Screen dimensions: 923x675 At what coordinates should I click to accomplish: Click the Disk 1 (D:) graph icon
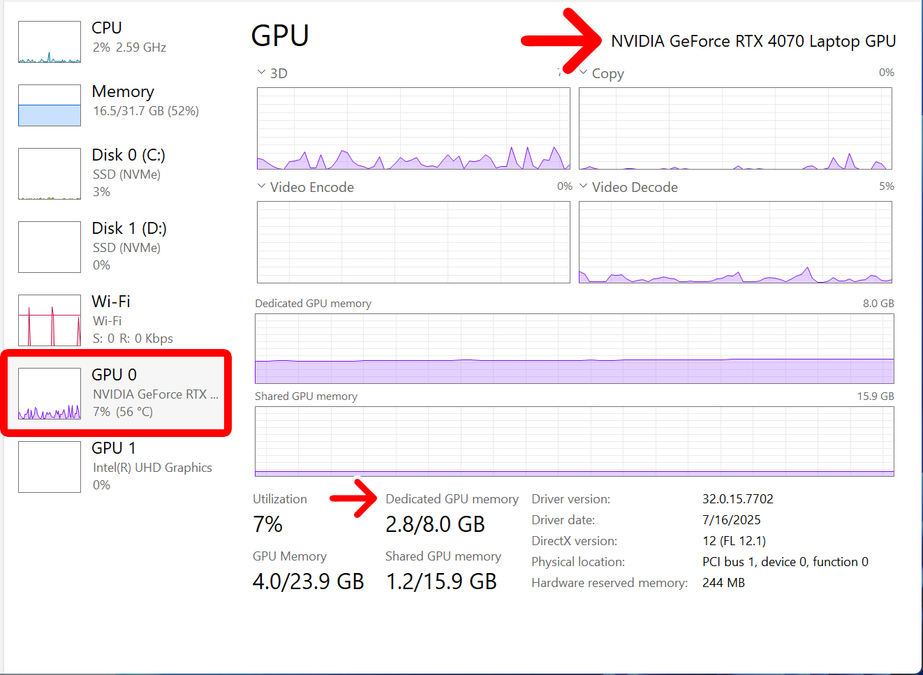coord(49,246)
